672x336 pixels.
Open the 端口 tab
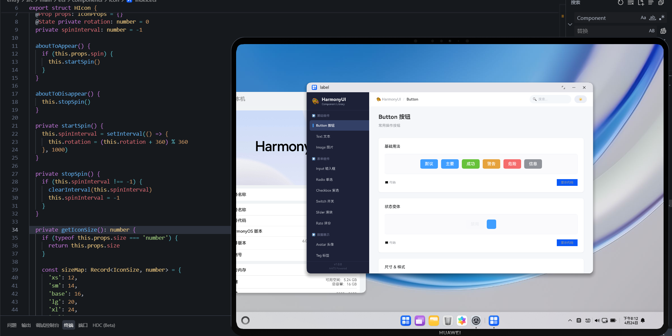pyautogui.click(x=83, y=325)
